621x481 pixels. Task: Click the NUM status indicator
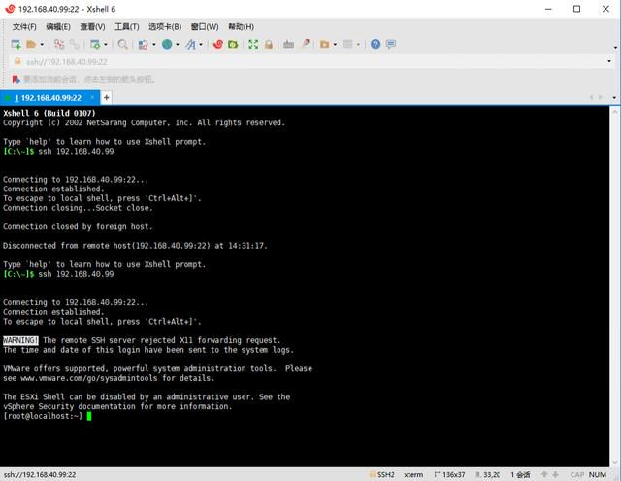(x=598, y=474)
